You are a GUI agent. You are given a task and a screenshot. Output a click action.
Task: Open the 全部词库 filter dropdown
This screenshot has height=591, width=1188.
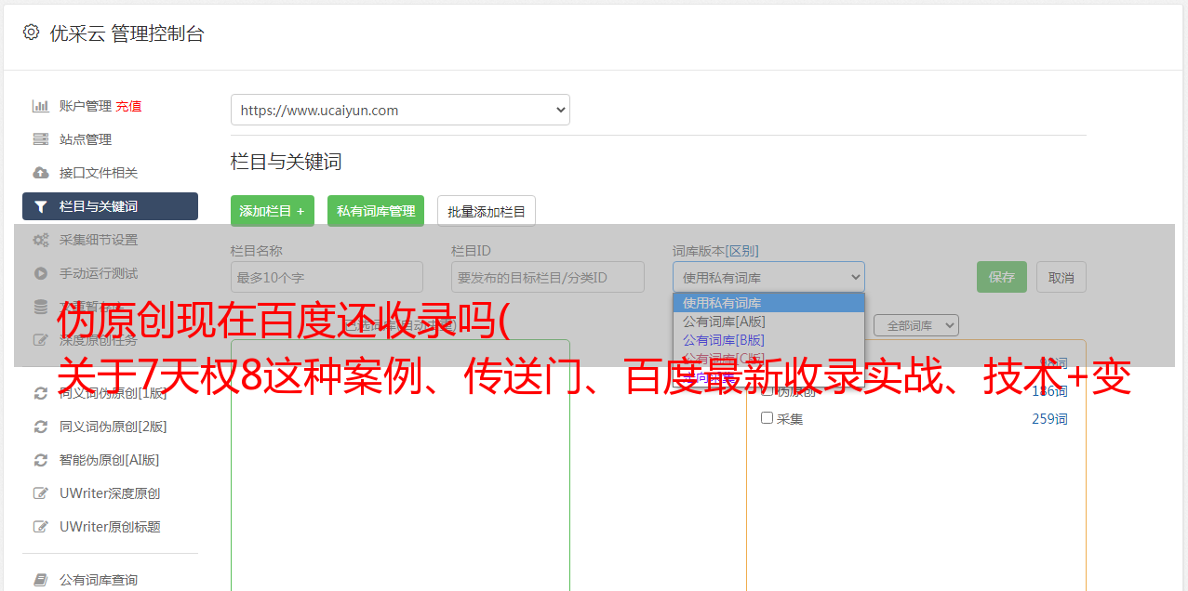click(x=916, y=325)
